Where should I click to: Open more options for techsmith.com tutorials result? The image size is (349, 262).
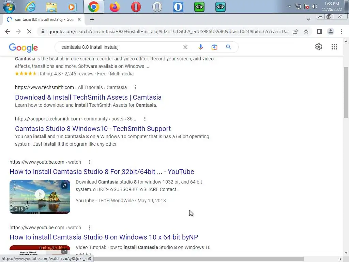(x=135, y=87)
